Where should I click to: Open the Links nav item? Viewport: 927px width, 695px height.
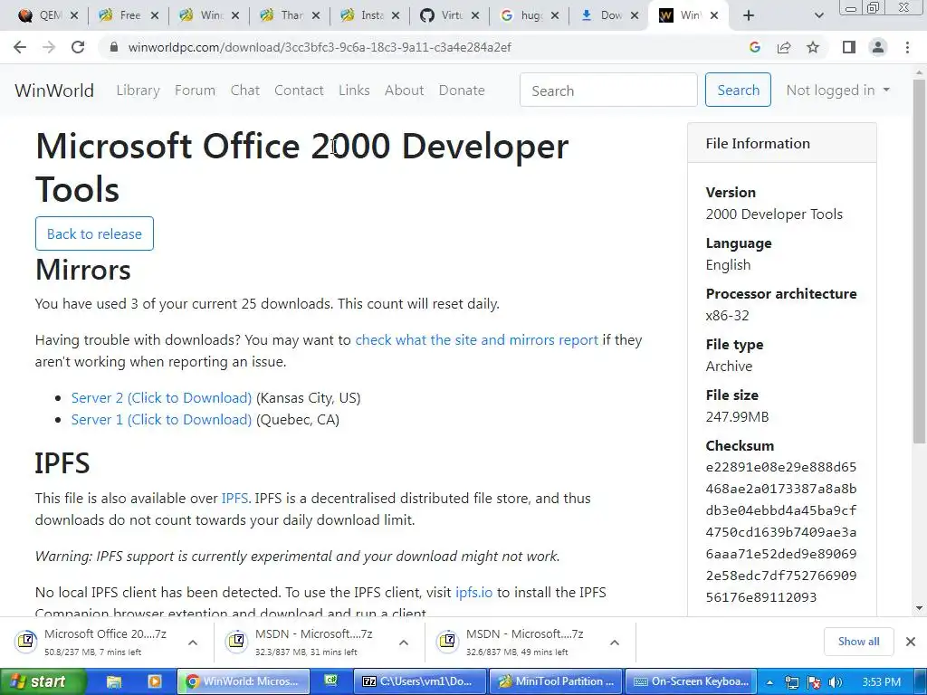click(x=354, y=90)
